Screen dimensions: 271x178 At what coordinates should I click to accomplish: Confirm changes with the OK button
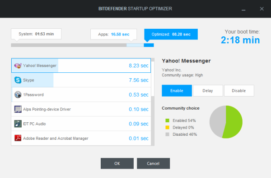pos(117,163)
